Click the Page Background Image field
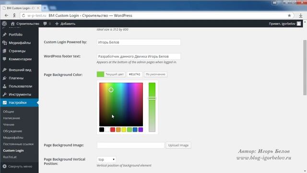 130,145
